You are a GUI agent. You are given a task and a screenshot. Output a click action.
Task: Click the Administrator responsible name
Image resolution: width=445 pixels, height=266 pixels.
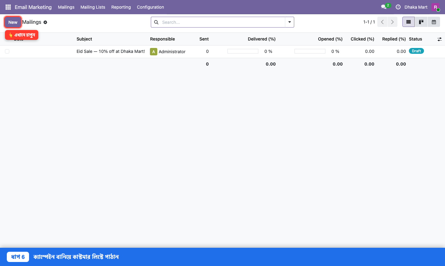coord(172,52)
